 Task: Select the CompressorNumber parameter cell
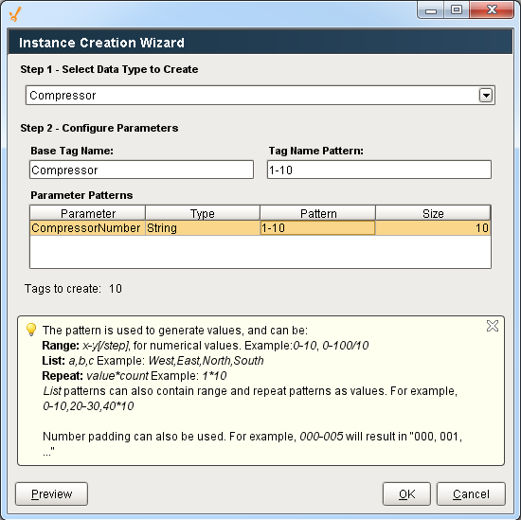[x=88, y=228]
